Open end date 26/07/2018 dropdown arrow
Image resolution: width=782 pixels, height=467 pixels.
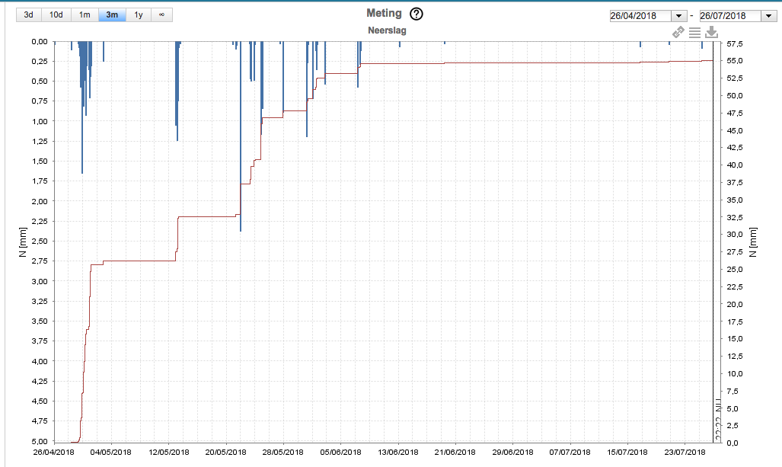coord(768,16)
